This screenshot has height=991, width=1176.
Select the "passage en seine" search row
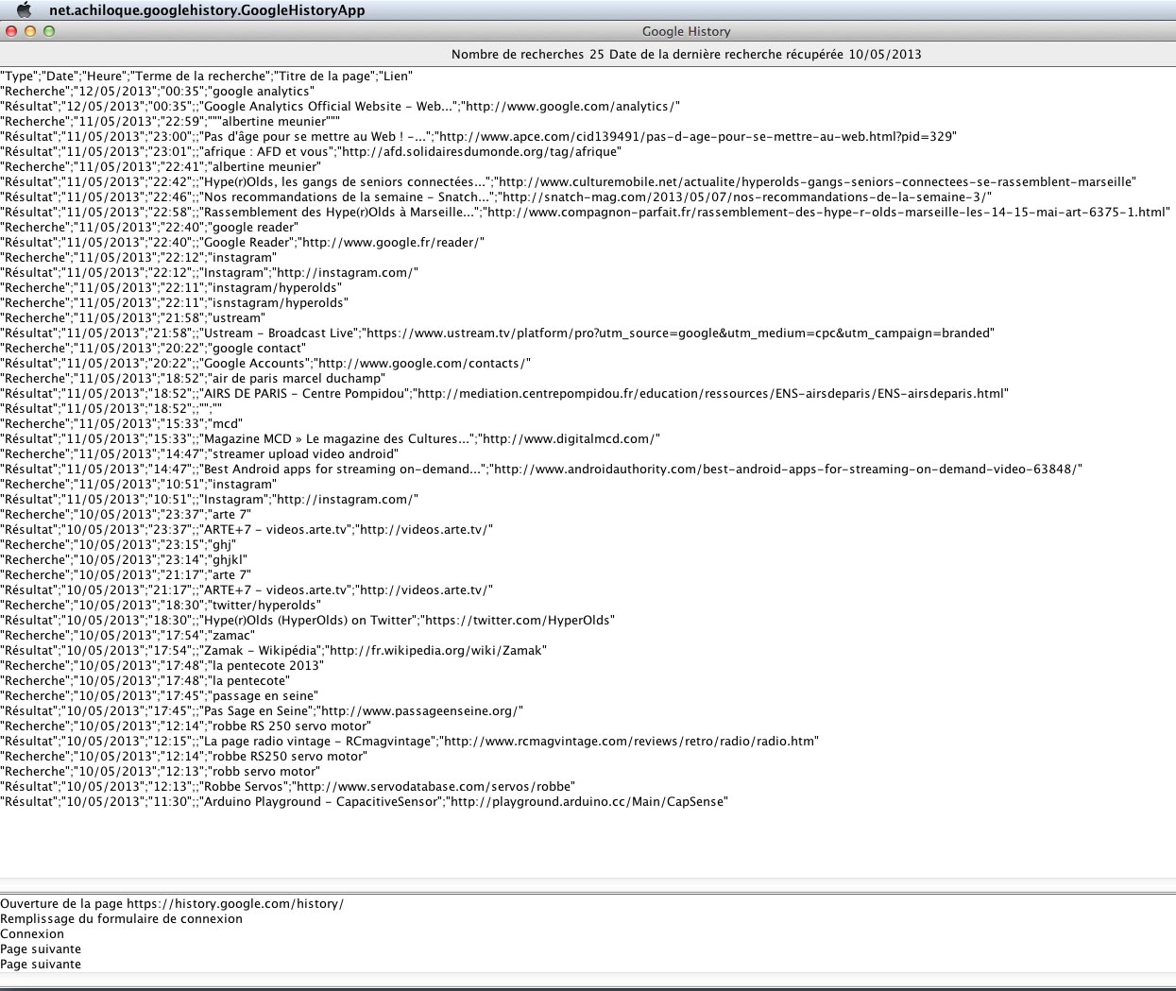(x=160, y=696)
